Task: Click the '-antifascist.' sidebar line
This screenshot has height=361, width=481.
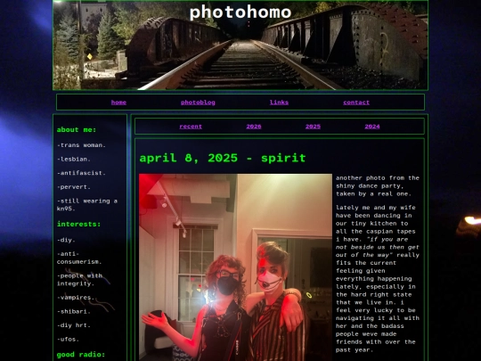Action: coord(81,173)
